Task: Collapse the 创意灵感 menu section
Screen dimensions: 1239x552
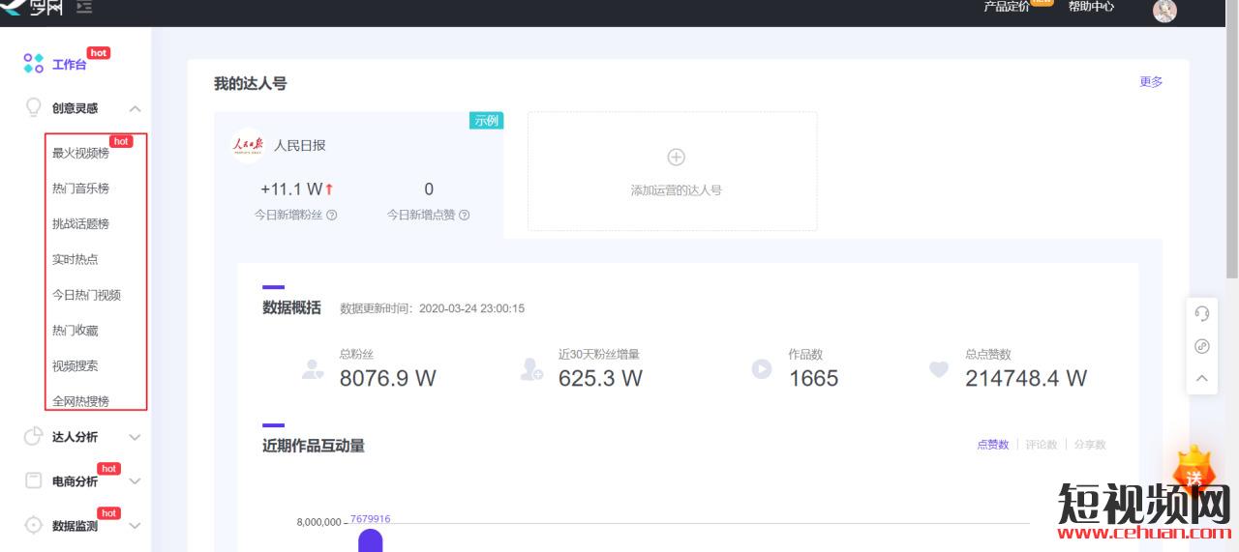Action: pyautogui.click(x=135, y=109)
